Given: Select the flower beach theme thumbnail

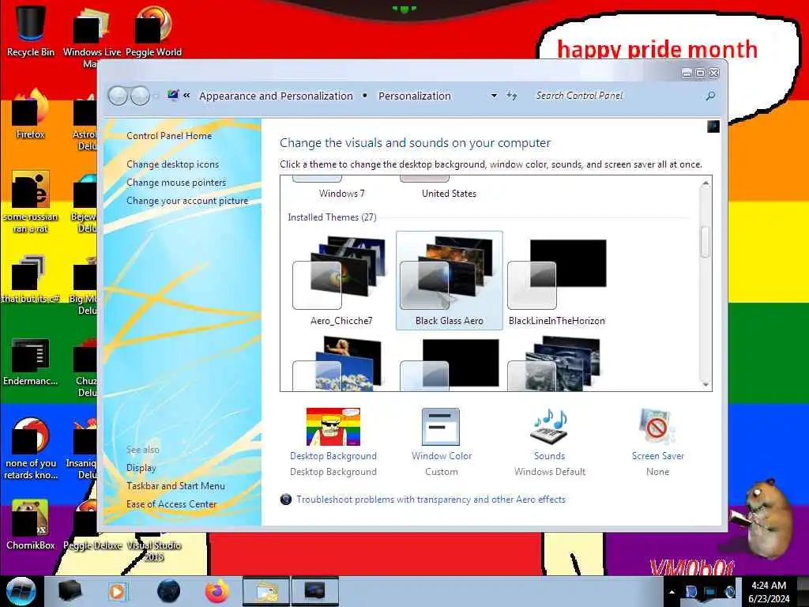Looking at the screenshot, I should click(341, 364).
